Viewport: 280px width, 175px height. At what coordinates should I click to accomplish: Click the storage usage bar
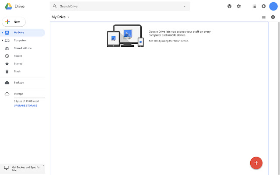pos(29,98)
